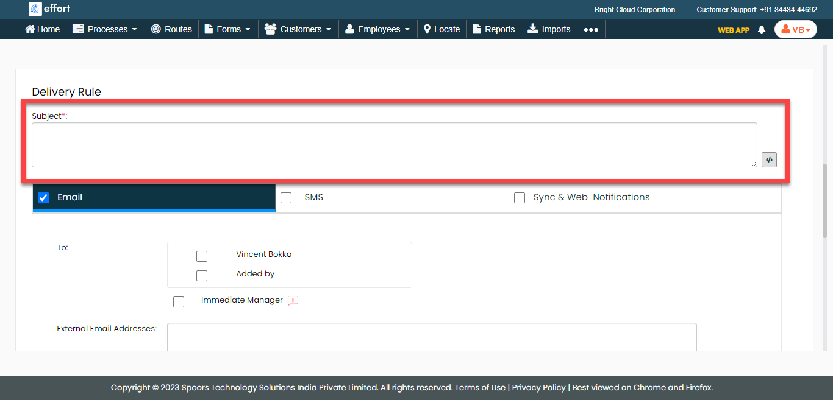
Task: Expand the Customers dropdown menu
Action: coord(298,29)
